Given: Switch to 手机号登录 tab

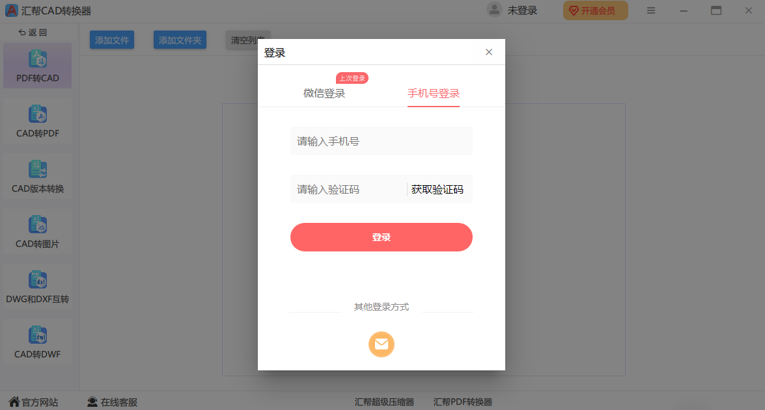Looking at the screenshot, I should (x=433, y=93).
